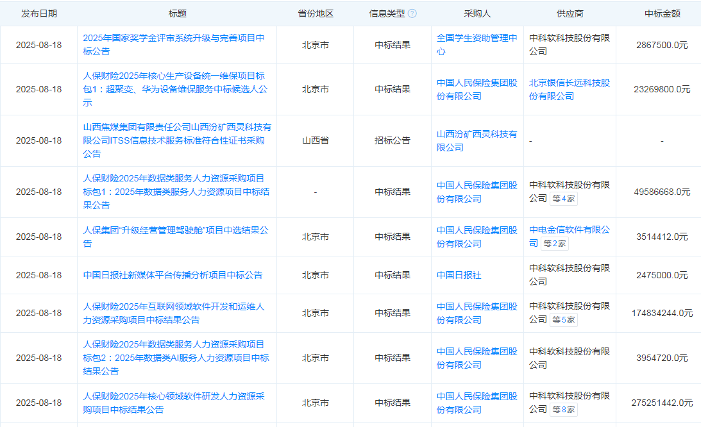The width and height of the screenshot is (701, 427).
Task: Open the 2025年国家奖学金评审系统升级 announcement link
Action: 173,45
